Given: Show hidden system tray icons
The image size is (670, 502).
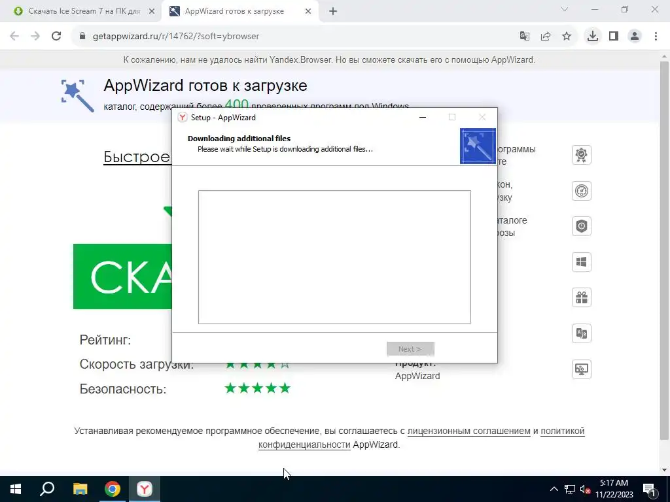Looking at the screenshot, I should [x=554, y=489].
